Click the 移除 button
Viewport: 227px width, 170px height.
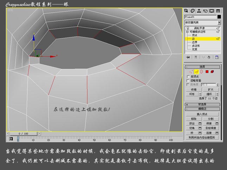click(194, 119)
